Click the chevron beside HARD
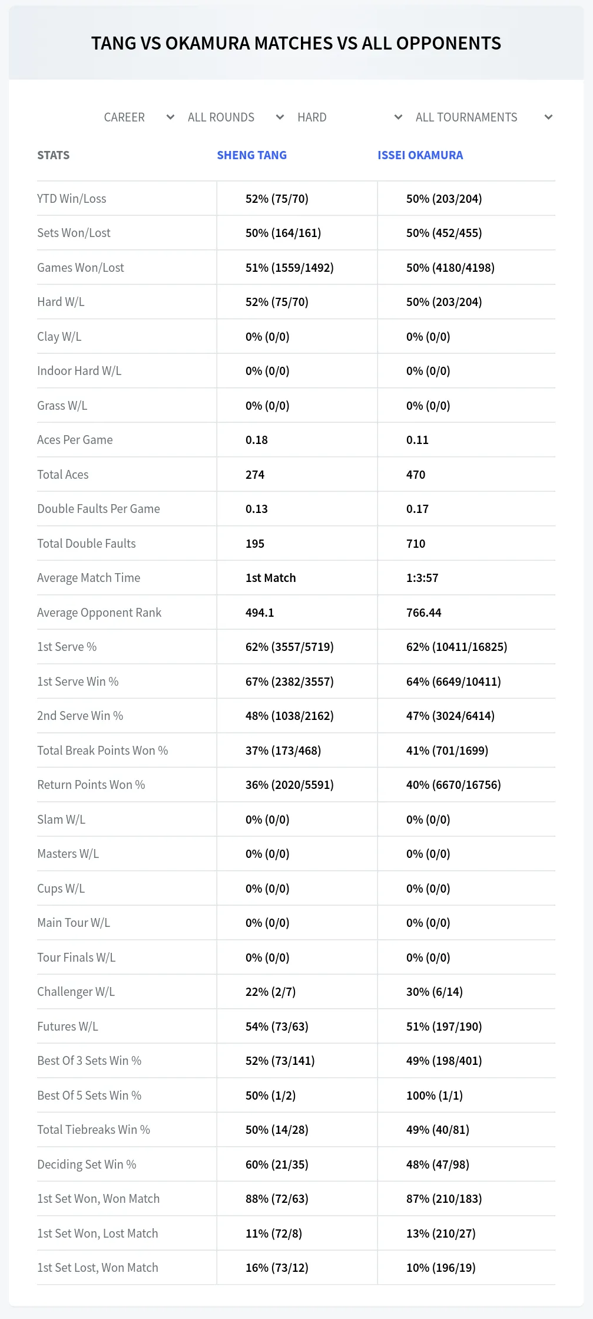The width and height of the screenshot is (593, 1319). [398, 117]
